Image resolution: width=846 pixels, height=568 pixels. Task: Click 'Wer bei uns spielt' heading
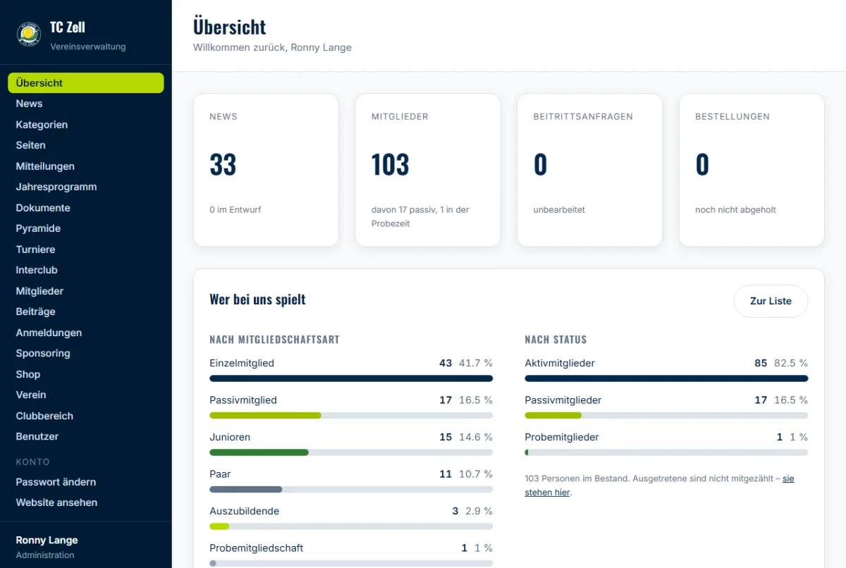(257, 300)
